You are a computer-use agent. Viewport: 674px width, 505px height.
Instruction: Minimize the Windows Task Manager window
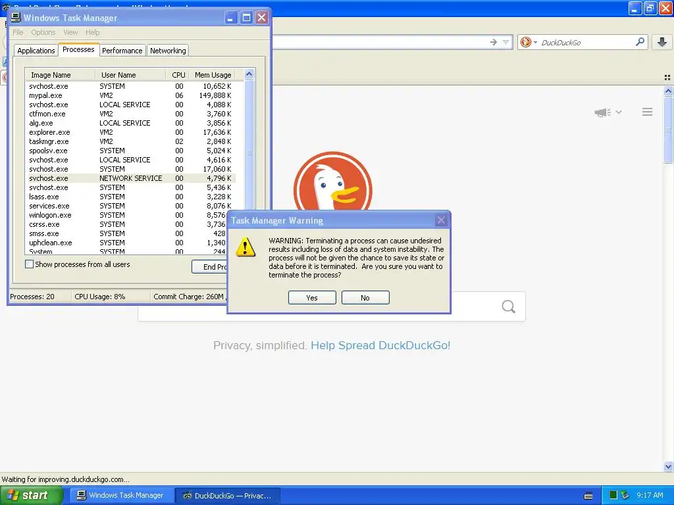click(231, 18)
